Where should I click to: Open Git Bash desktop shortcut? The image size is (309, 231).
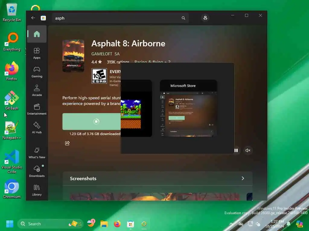coord(12,100)
